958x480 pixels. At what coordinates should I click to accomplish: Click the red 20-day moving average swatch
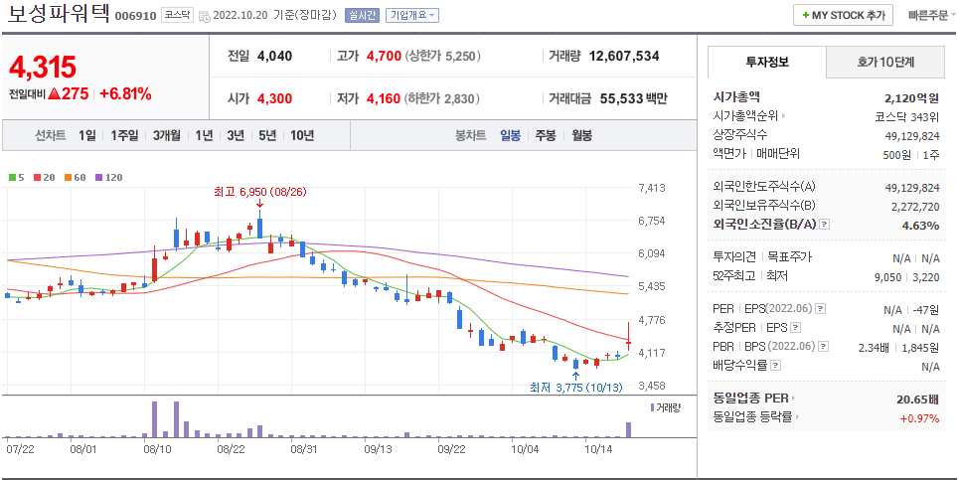click(x=37, y=178)
